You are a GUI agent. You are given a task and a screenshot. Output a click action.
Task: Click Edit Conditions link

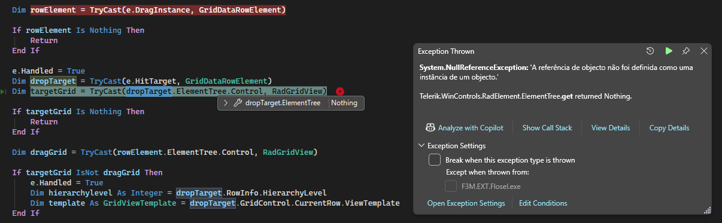(x=543, y=203)
